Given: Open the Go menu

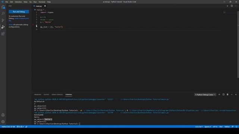Looking at the screenshot, I should click(x=31, y=2).
